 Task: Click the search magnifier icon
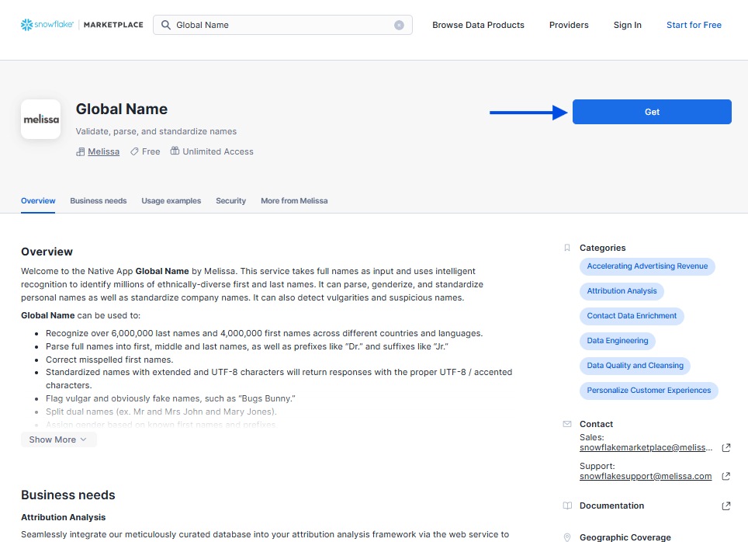165,25
